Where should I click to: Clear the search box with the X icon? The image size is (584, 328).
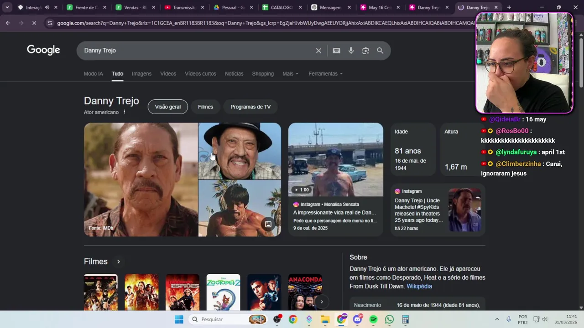[318, 51]
